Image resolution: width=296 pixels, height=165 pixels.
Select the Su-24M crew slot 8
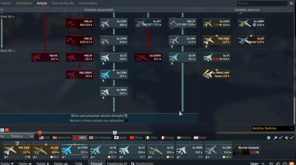(x=218, y=149)
